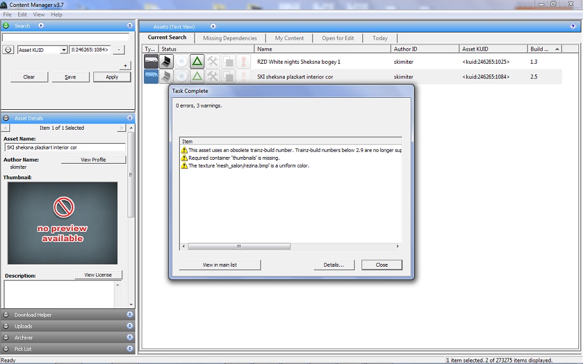The height and width of the screenshot is (364, 583).
Task: Click the laptop status icon for RZD bogey
Action: 166,61
